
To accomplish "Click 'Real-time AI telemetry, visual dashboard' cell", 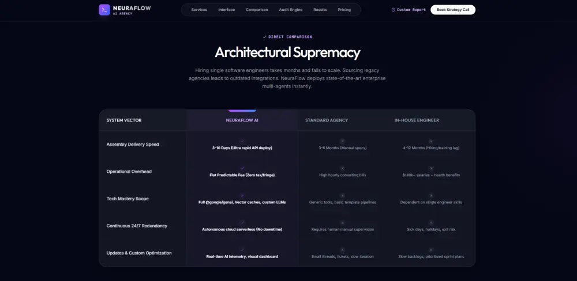I will pos(242,257).
